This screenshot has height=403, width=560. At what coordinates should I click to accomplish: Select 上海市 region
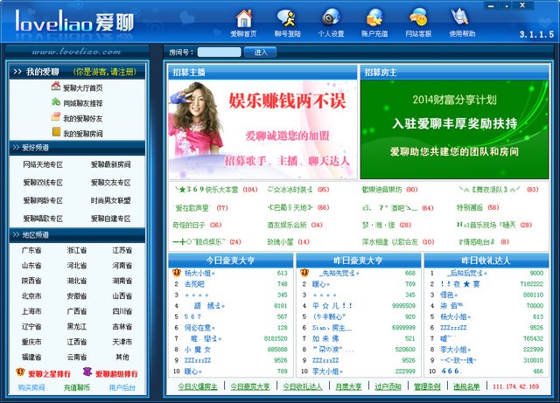[x=31, y=311]
